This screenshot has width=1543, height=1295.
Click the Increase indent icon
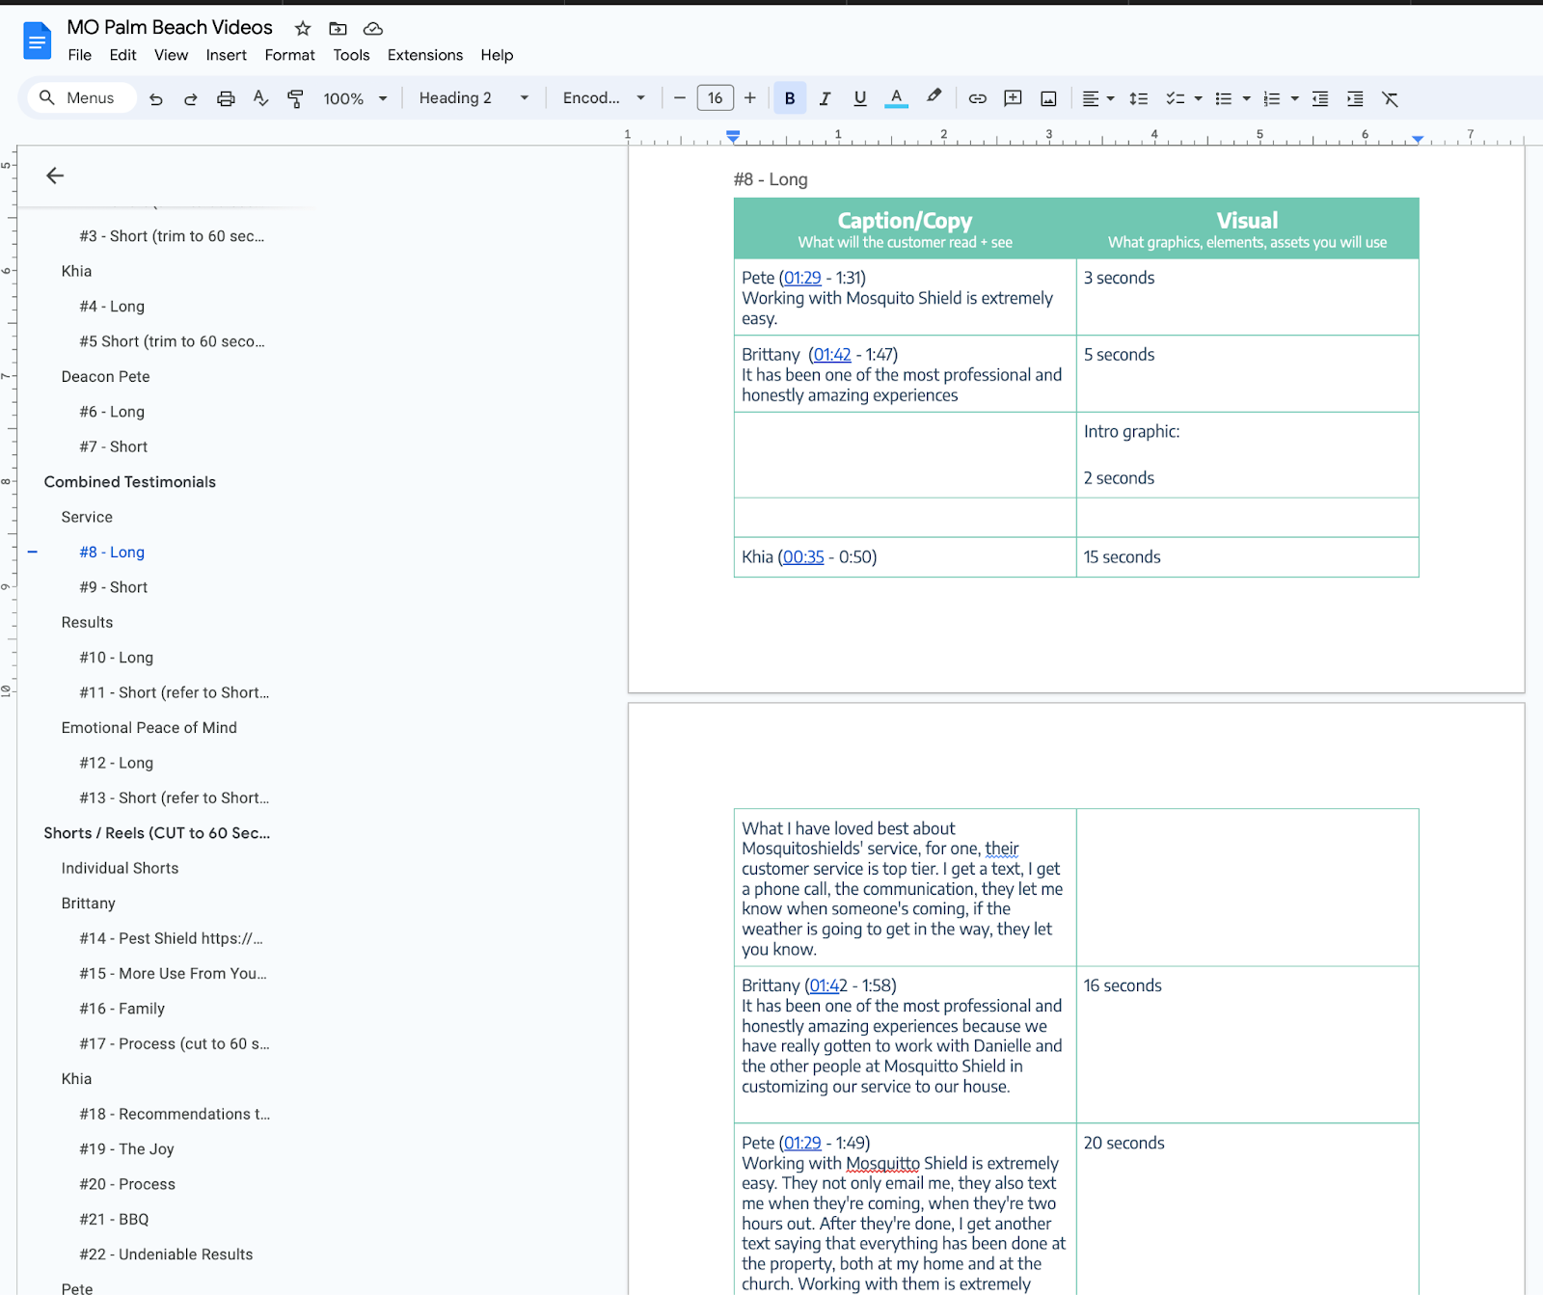pos(1355,98)
